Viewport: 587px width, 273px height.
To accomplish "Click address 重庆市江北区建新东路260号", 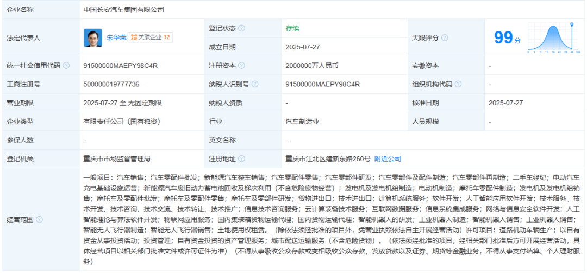I will coord(328,159).
